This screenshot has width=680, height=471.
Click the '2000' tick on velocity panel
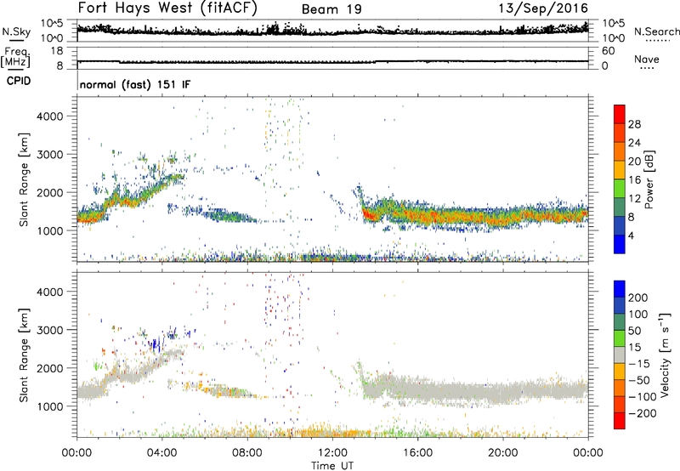[x=50, y=368]
